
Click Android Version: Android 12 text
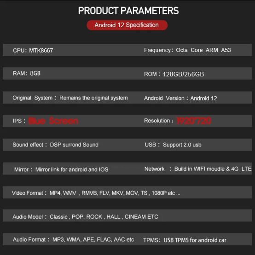tap(180, 98)
